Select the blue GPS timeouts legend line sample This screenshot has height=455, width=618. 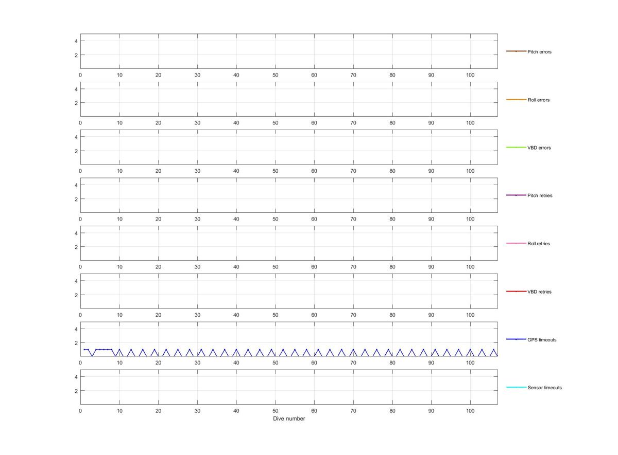[516, 339]
